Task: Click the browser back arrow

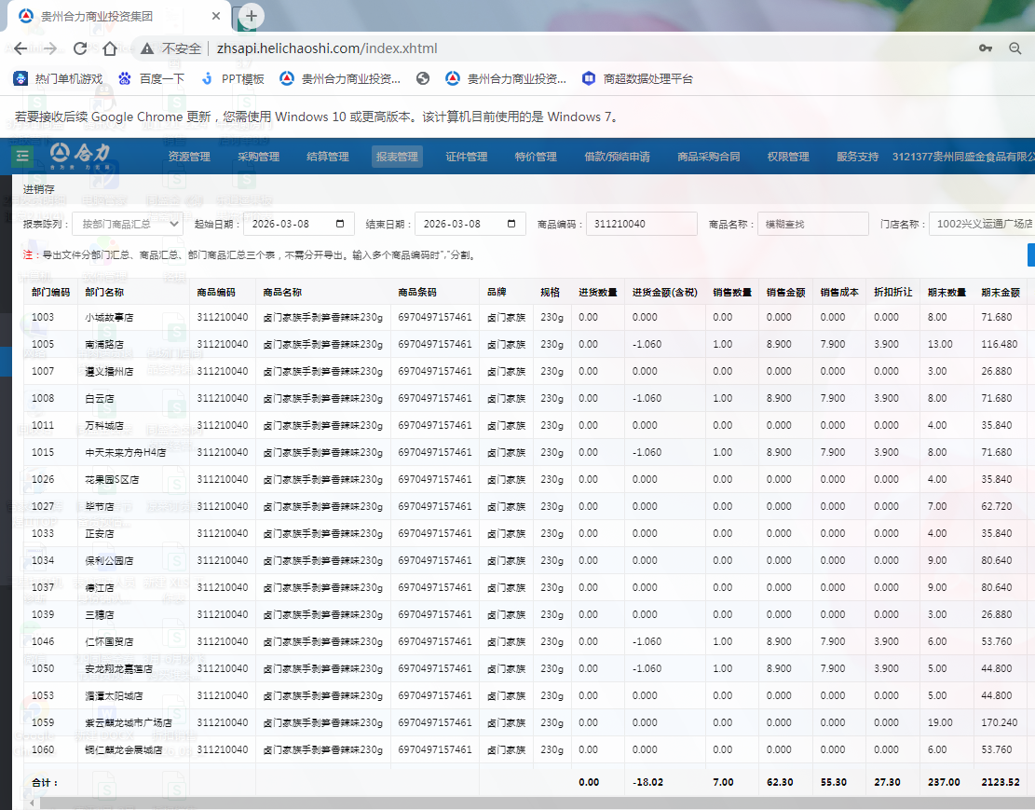Action: 20,48
